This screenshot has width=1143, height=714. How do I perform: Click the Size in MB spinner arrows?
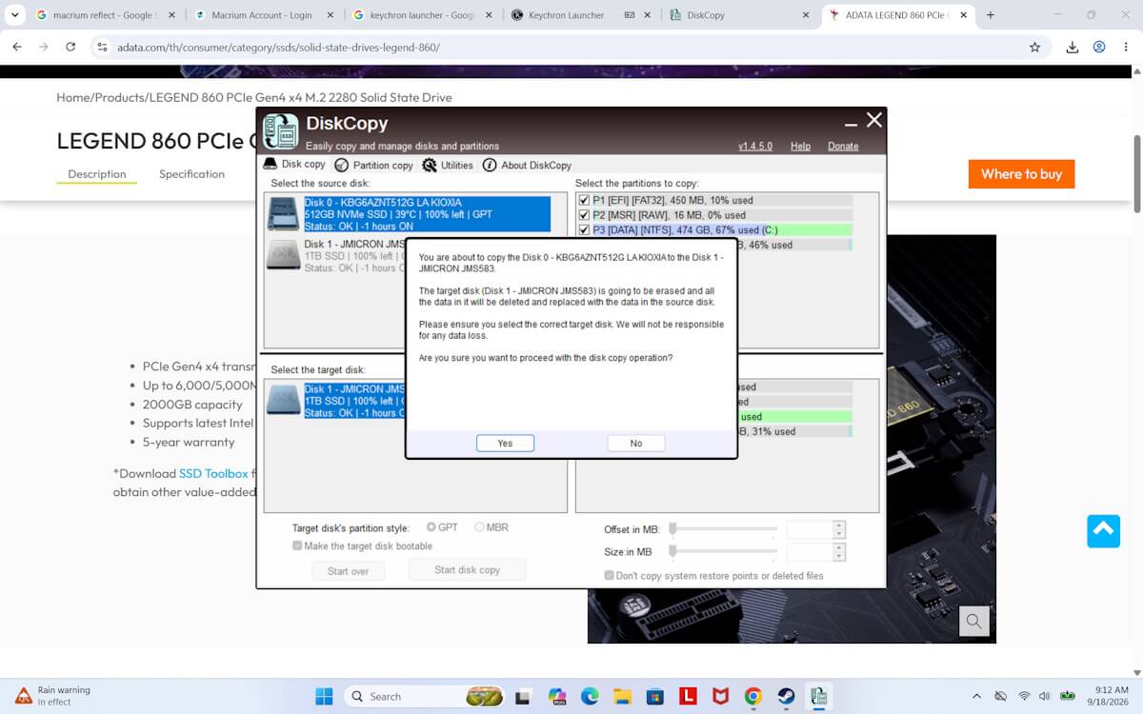[x=839, y=551]
